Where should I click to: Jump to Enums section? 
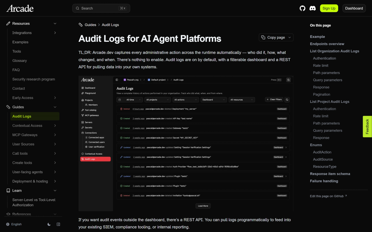pyautogui.click(x=316, y=145)
